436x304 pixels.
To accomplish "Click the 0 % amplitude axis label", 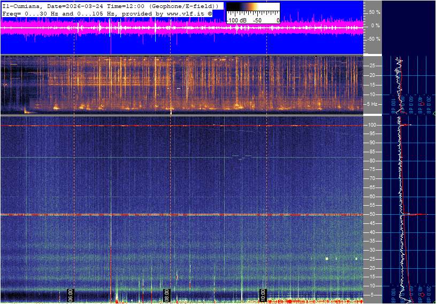I will pos(376,26).
